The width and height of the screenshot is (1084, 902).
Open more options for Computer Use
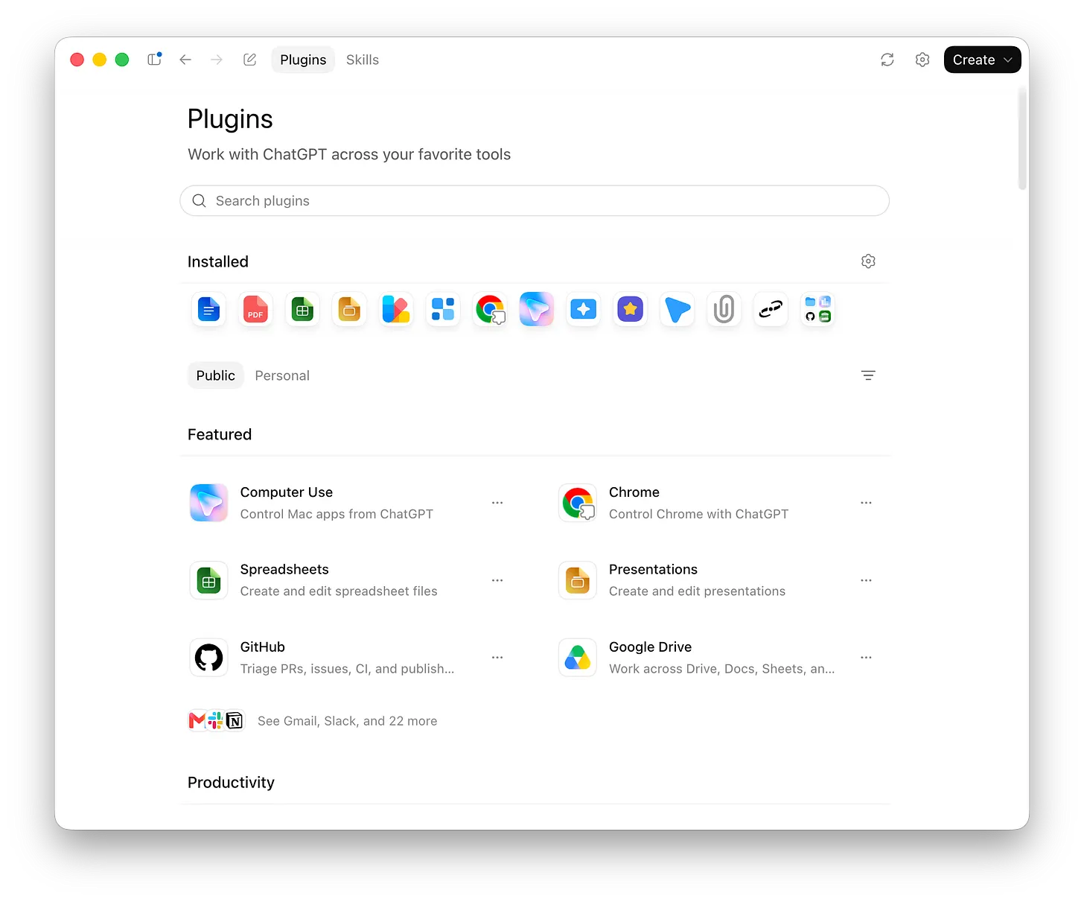(497, 503)
